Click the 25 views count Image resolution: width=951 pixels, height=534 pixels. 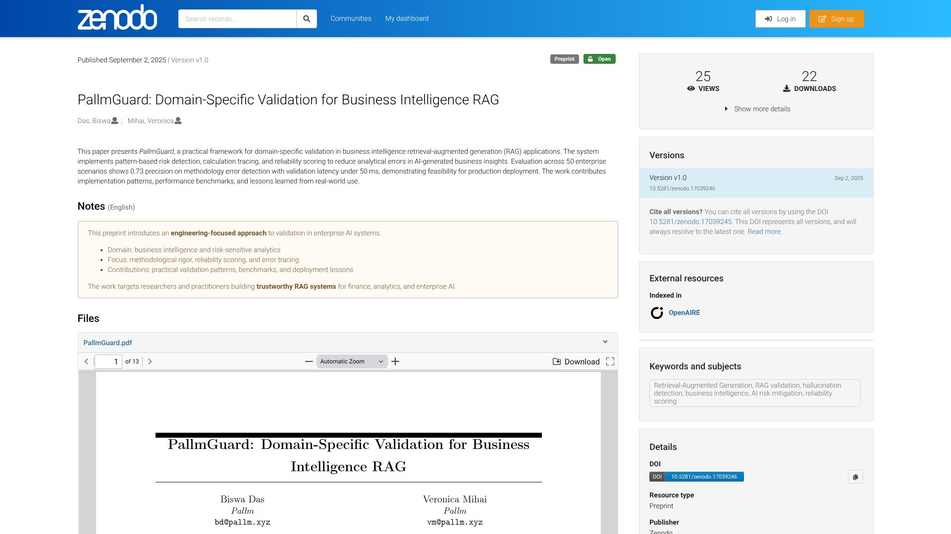click(x=703, y=76)
